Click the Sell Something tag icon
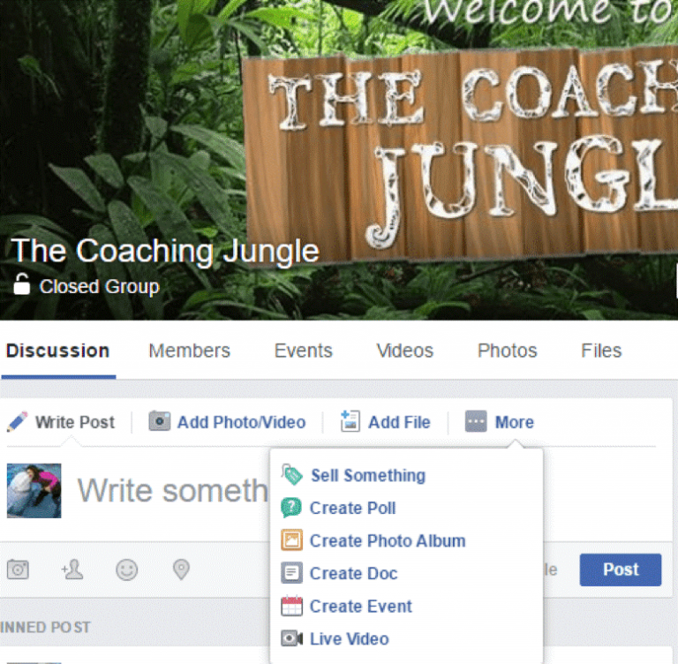678x664 pixels. pyautogui.click(x=292, y=475)
